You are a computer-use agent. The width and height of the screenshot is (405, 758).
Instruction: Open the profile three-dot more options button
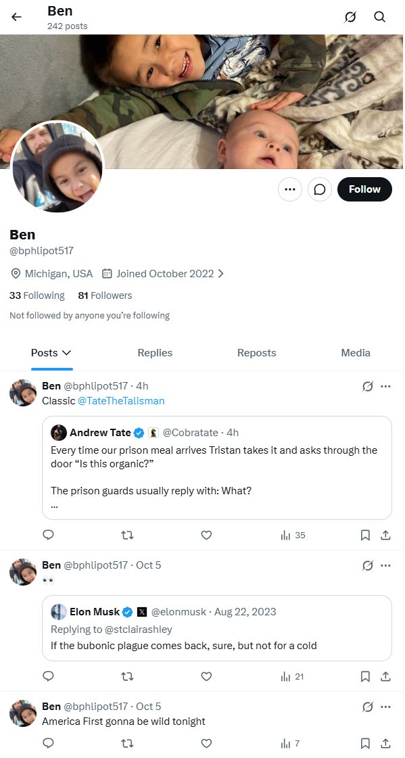click(290, 189)
